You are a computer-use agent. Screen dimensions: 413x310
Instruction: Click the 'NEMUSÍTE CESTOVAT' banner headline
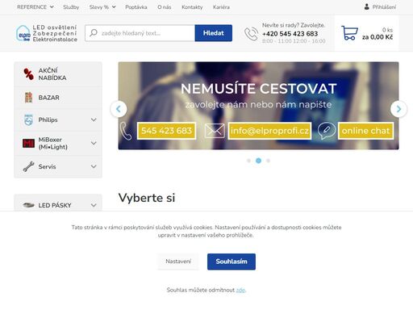(x=259, y=89)
